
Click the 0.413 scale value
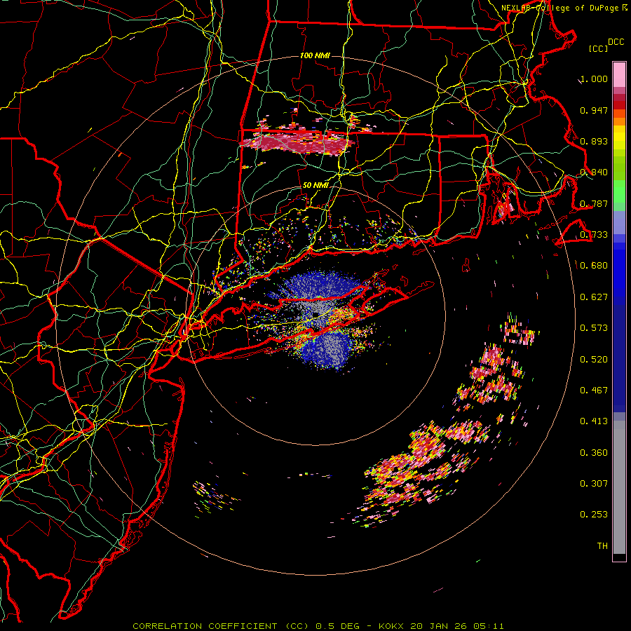pos(594,421)
